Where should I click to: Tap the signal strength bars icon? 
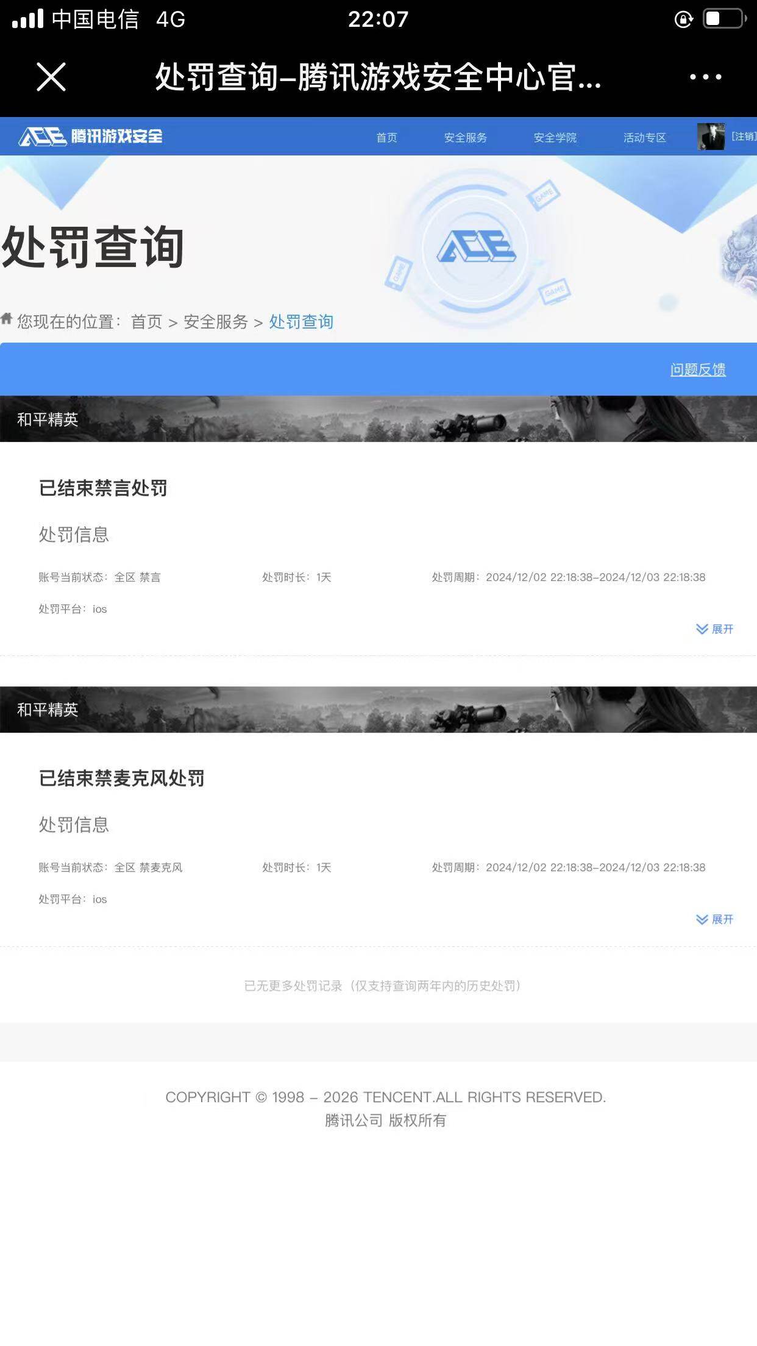point(28,19)
